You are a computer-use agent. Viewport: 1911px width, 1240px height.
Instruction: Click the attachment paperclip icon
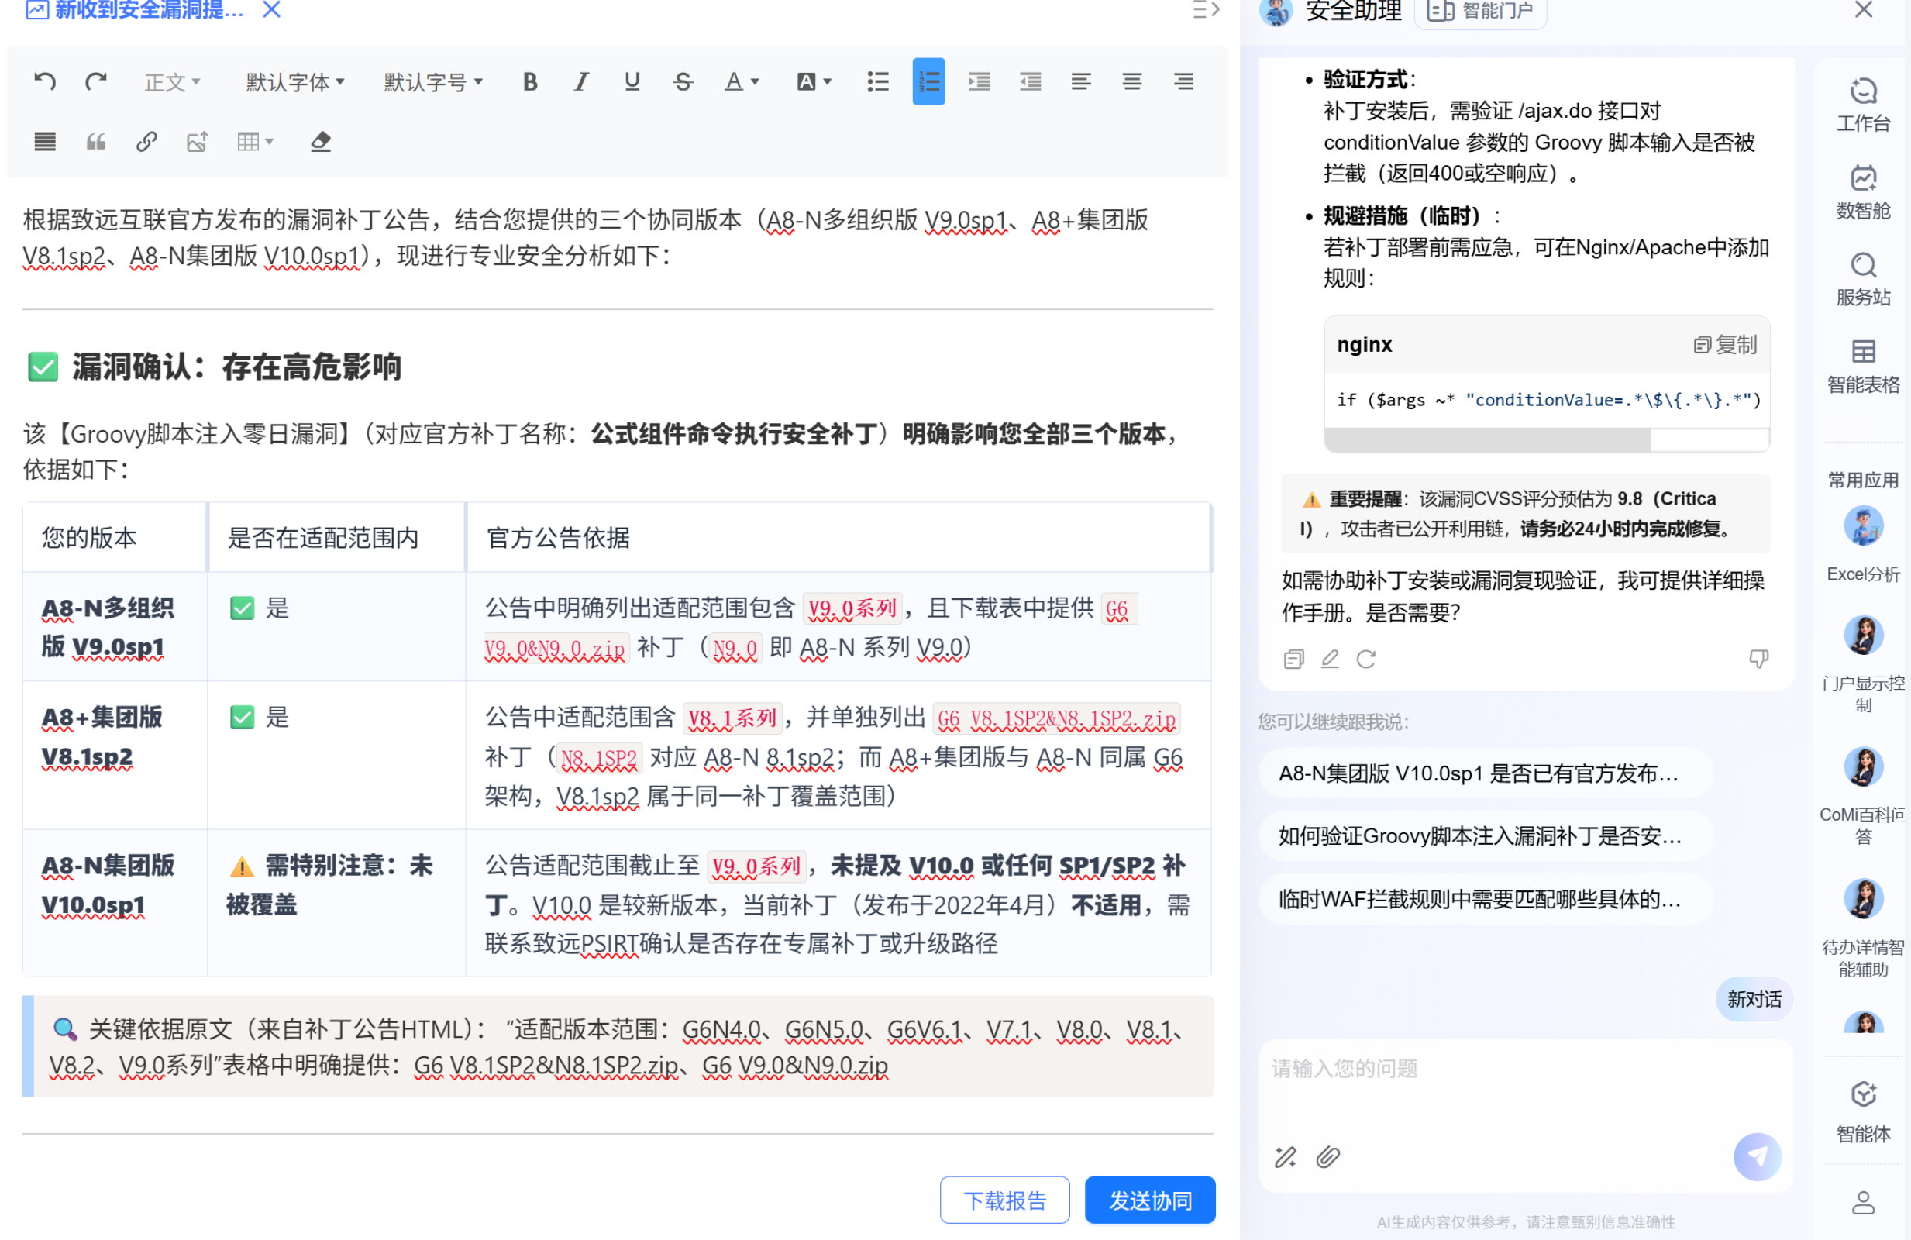pyautogui.click(x=1328, y=1156)
